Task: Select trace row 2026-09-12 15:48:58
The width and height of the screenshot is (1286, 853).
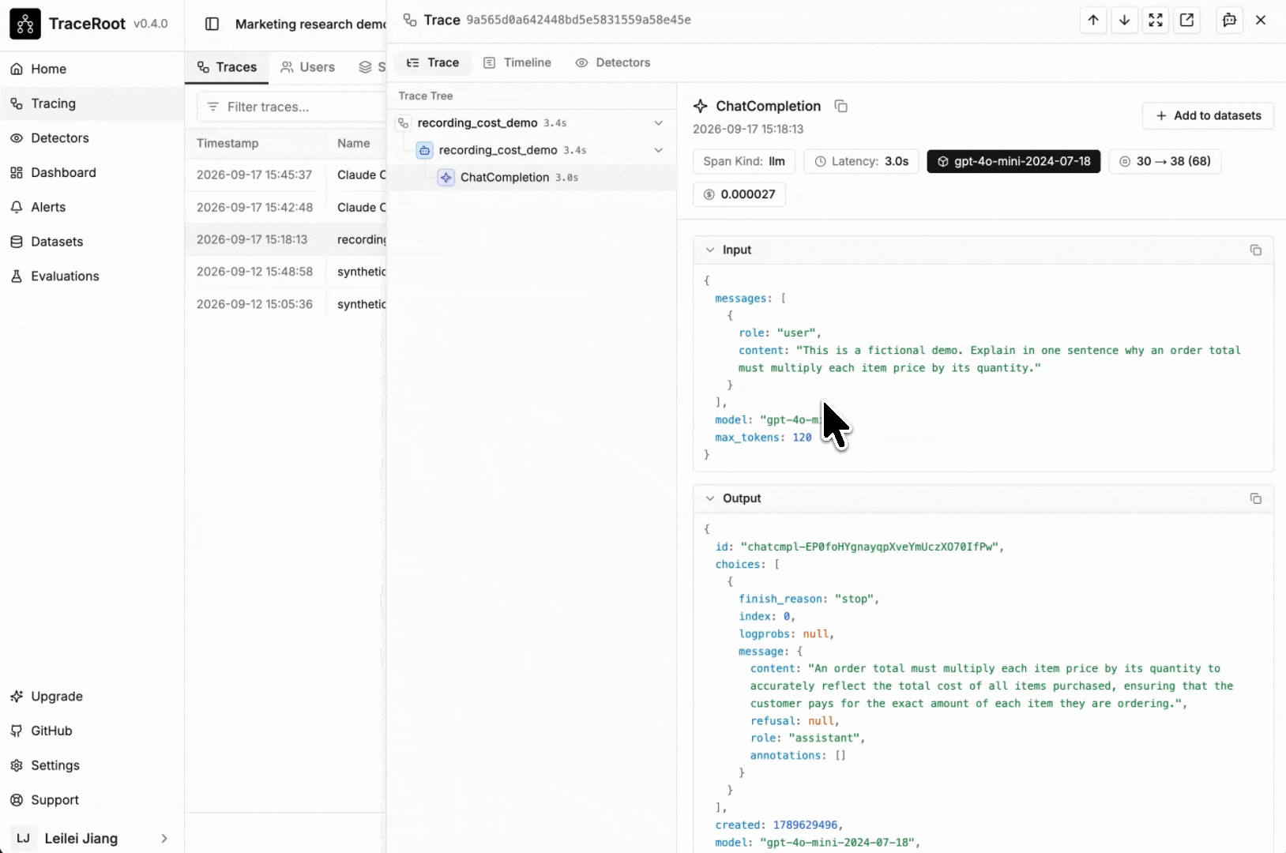Action: click(286, 272)
